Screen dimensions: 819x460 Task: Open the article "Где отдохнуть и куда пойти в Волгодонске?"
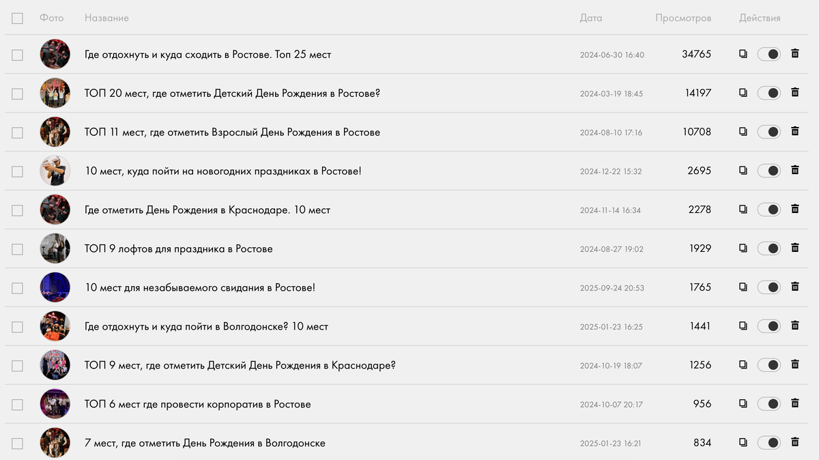coord(206,326)
